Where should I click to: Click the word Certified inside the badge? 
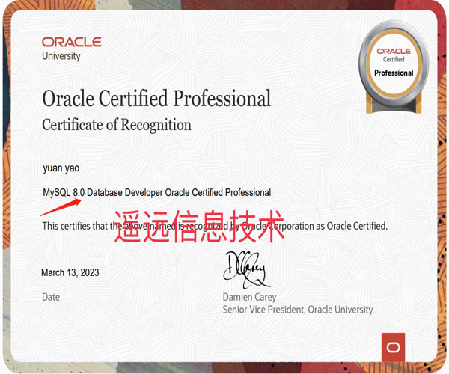[x=394, y=59]
